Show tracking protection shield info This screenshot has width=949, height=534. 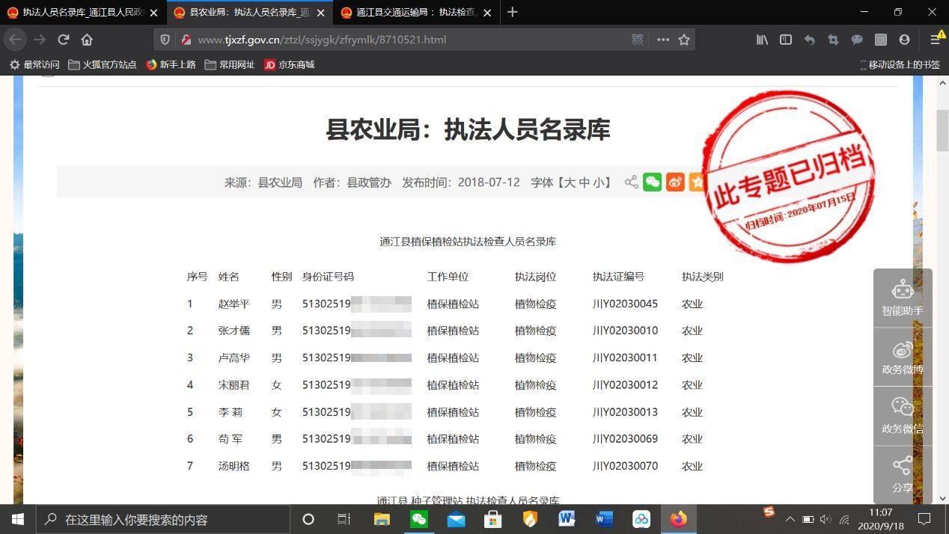165,40
